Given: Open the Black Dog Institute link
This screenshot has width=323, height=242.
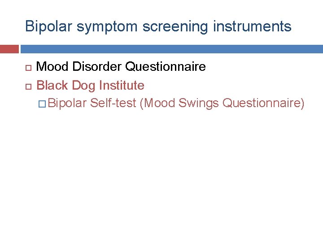Looking at the screenshot, I should 90,86.
